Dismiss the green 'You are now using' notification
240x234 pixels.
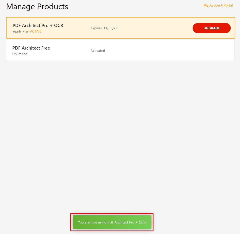112,222
